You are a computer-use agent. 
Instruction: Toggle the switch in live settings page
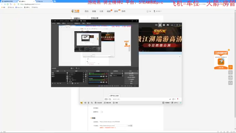click(101, 112)
